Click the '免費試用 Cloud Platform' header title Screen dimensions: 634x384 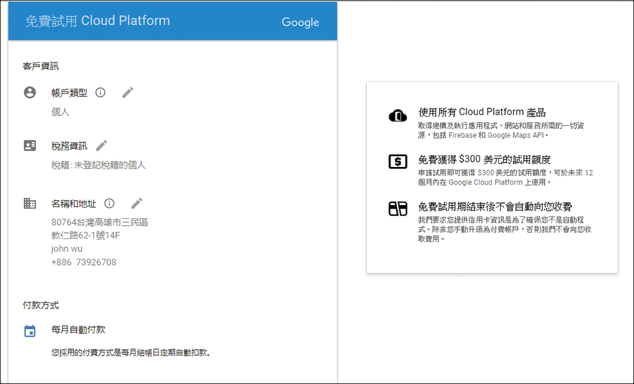click(x=98, y=21)
